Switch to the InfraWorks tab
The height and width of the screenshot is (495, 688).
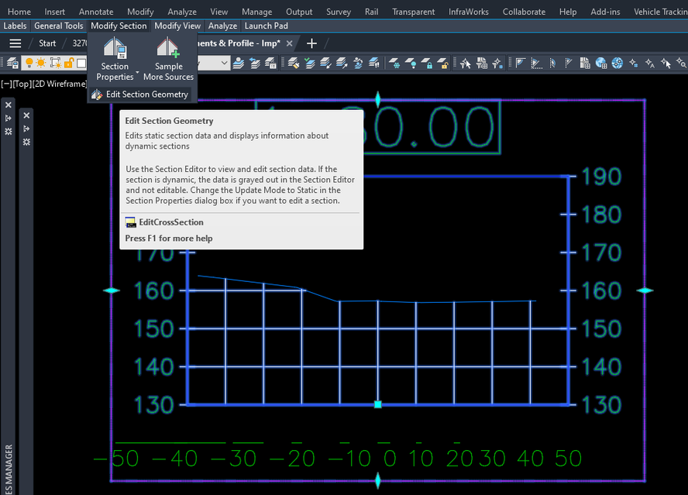coord(468,12)
